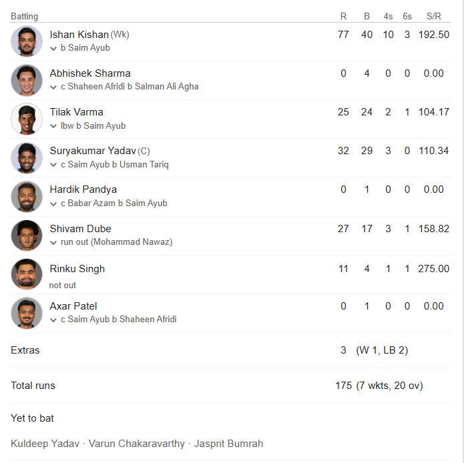
Task: Select Suryakumar Yadav's profile picture
Action: tap(27, 157)
